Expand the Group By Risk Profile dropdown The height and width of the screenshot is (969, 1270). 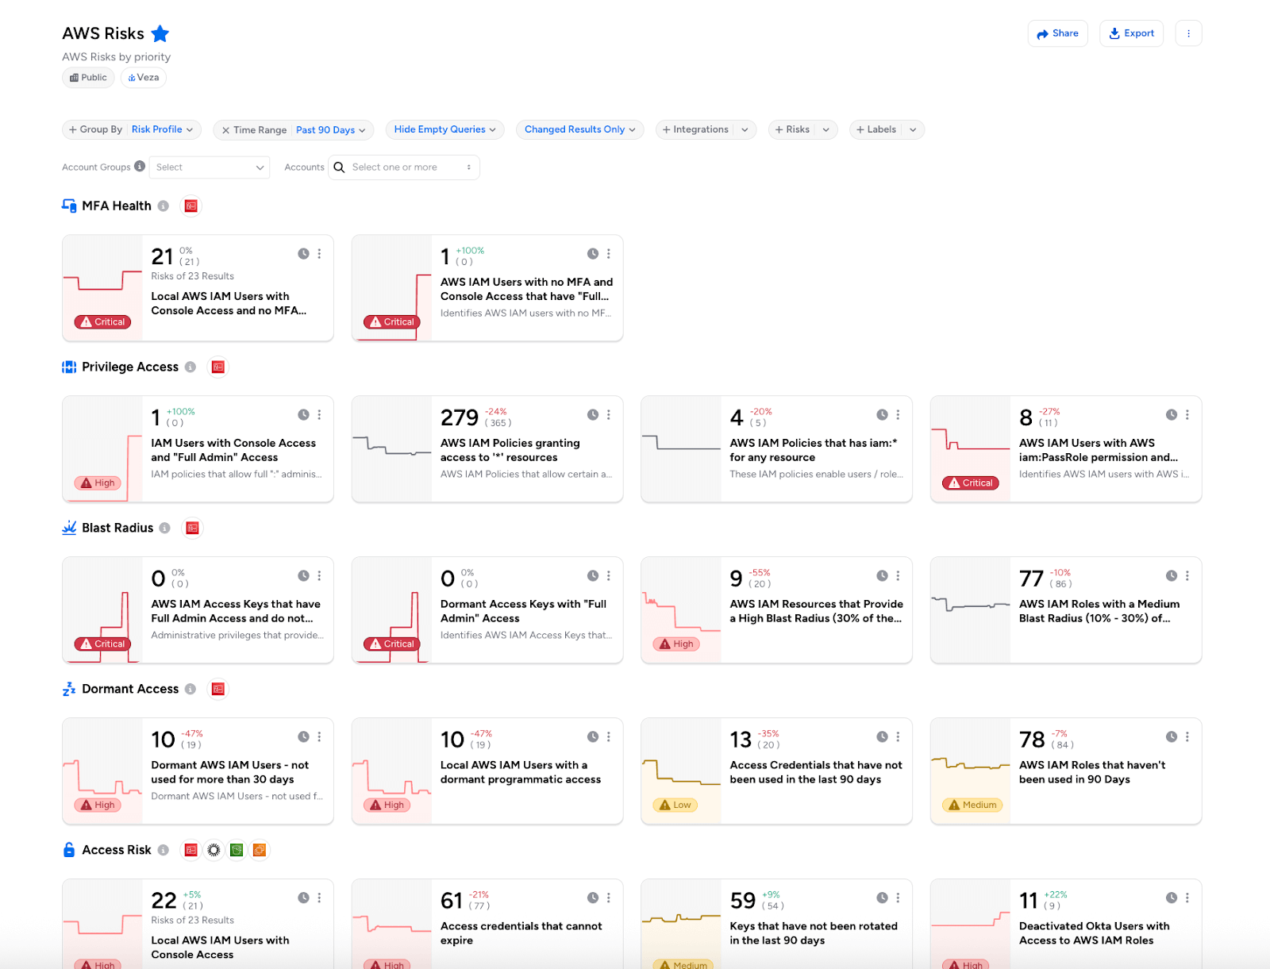pyautogui.click(x=163, y=129)
